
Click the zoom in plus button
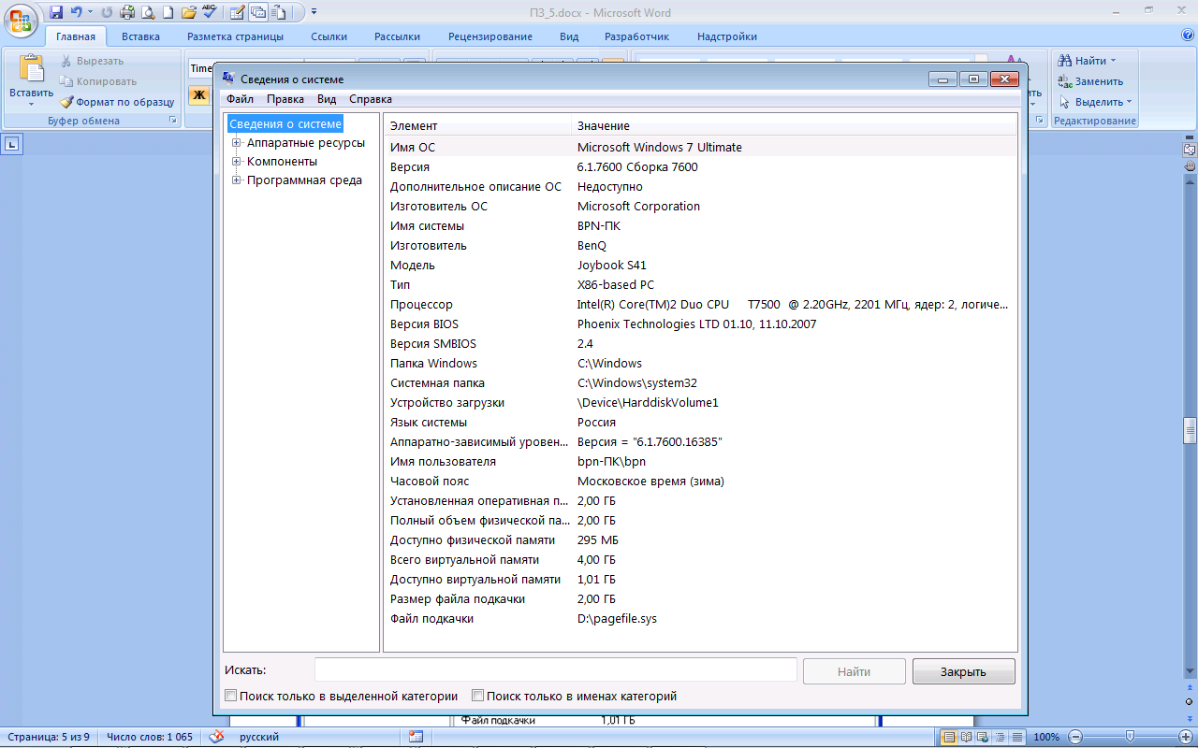(1186, 737)
